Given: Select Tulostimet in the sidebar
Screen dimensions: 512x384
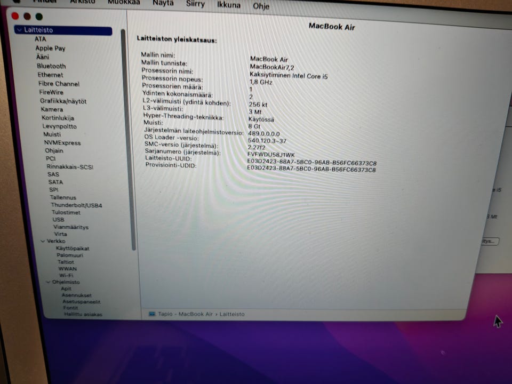Looking at the screenshot, I should tap(66, 213).
